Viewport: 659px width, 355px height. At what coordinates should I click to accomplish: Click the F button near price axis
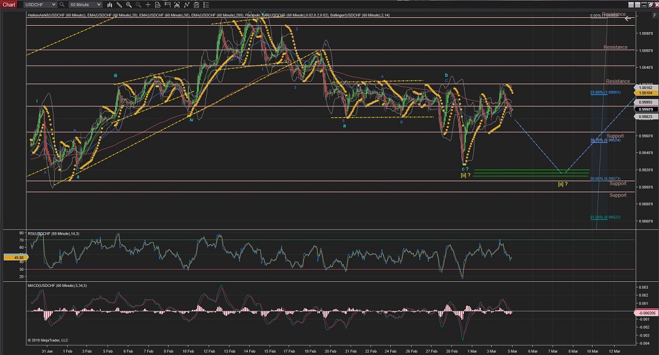(x=654, y=15)
